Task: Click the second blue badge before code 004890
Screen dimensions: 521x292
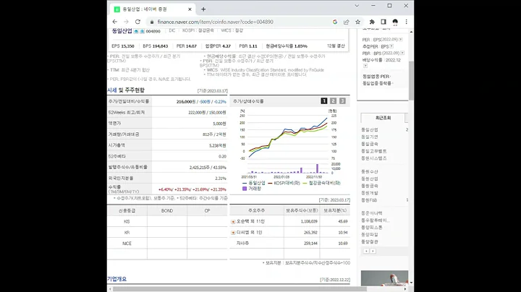Action: pos(142,31)
